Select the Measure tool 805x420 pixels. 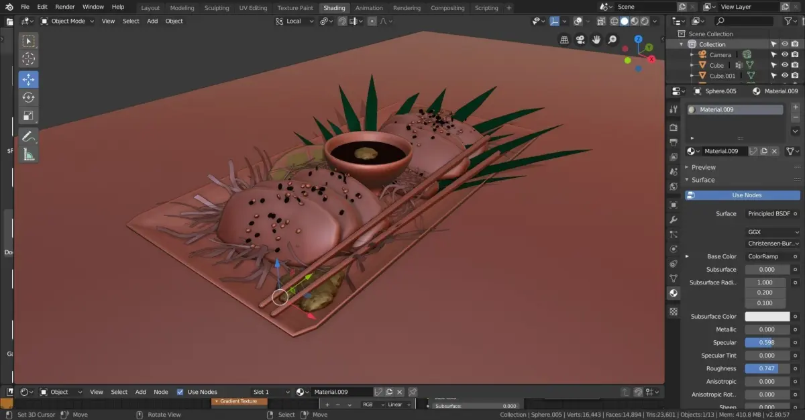pyautogui.click(x=28, y=155)
